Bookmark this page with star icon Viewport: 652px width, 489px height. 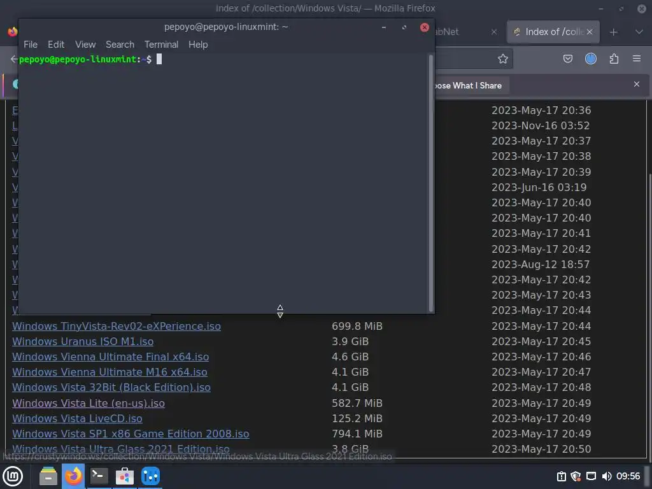pyautogui.click(x=503, y=59)
